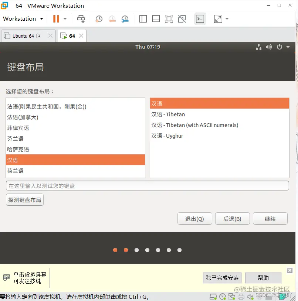Viewport: 298px width, 301px height.
Task: Open the Ubuntu network status icon
Action: pos(258,47)
